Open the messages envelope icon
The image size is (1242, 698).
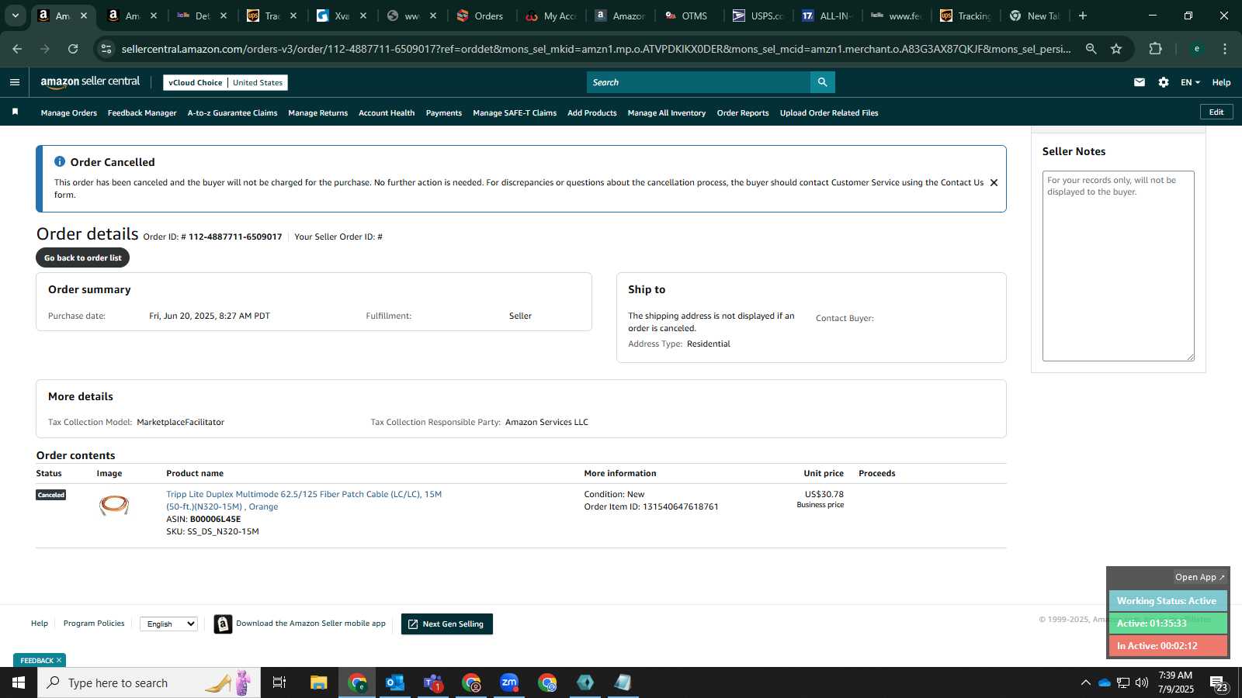[1140, 82]
